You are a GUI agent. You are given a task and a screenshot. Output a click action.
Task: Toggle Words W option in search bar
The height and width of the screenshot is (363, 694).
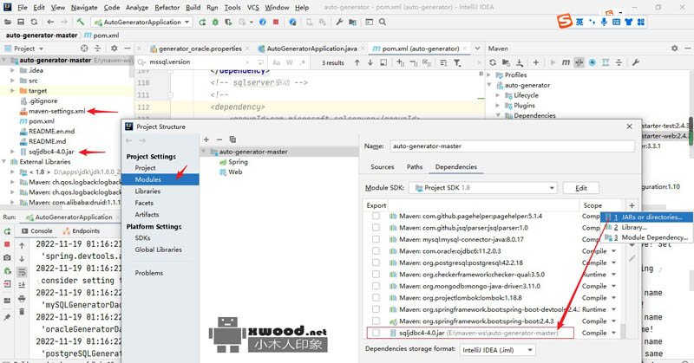290,62
